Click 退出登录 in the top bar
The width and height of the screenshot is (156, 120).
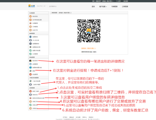[126, 1]
